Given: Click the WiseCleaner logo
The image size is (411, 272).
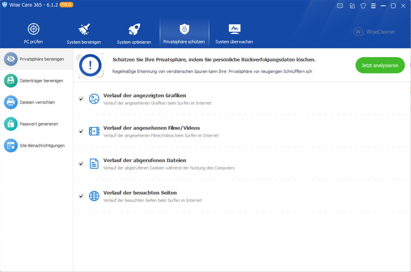Looking at the screenshot, I should coord(375,31).
